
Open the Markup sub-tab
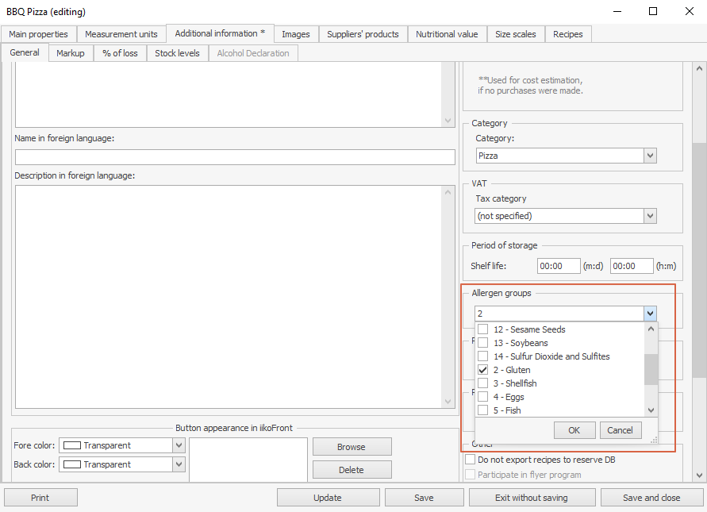(70, 53)
